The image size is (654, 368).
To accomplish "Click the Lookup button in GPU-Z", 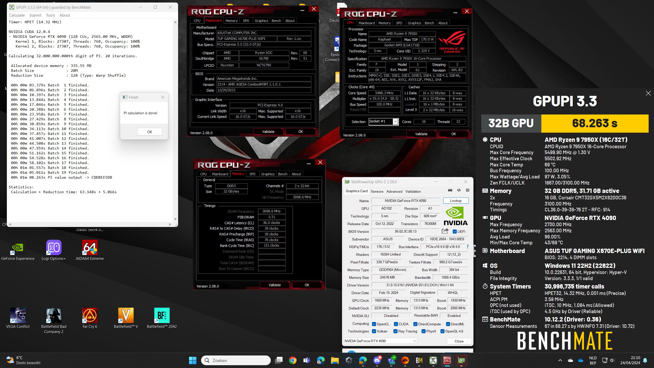I will (456, 201).
